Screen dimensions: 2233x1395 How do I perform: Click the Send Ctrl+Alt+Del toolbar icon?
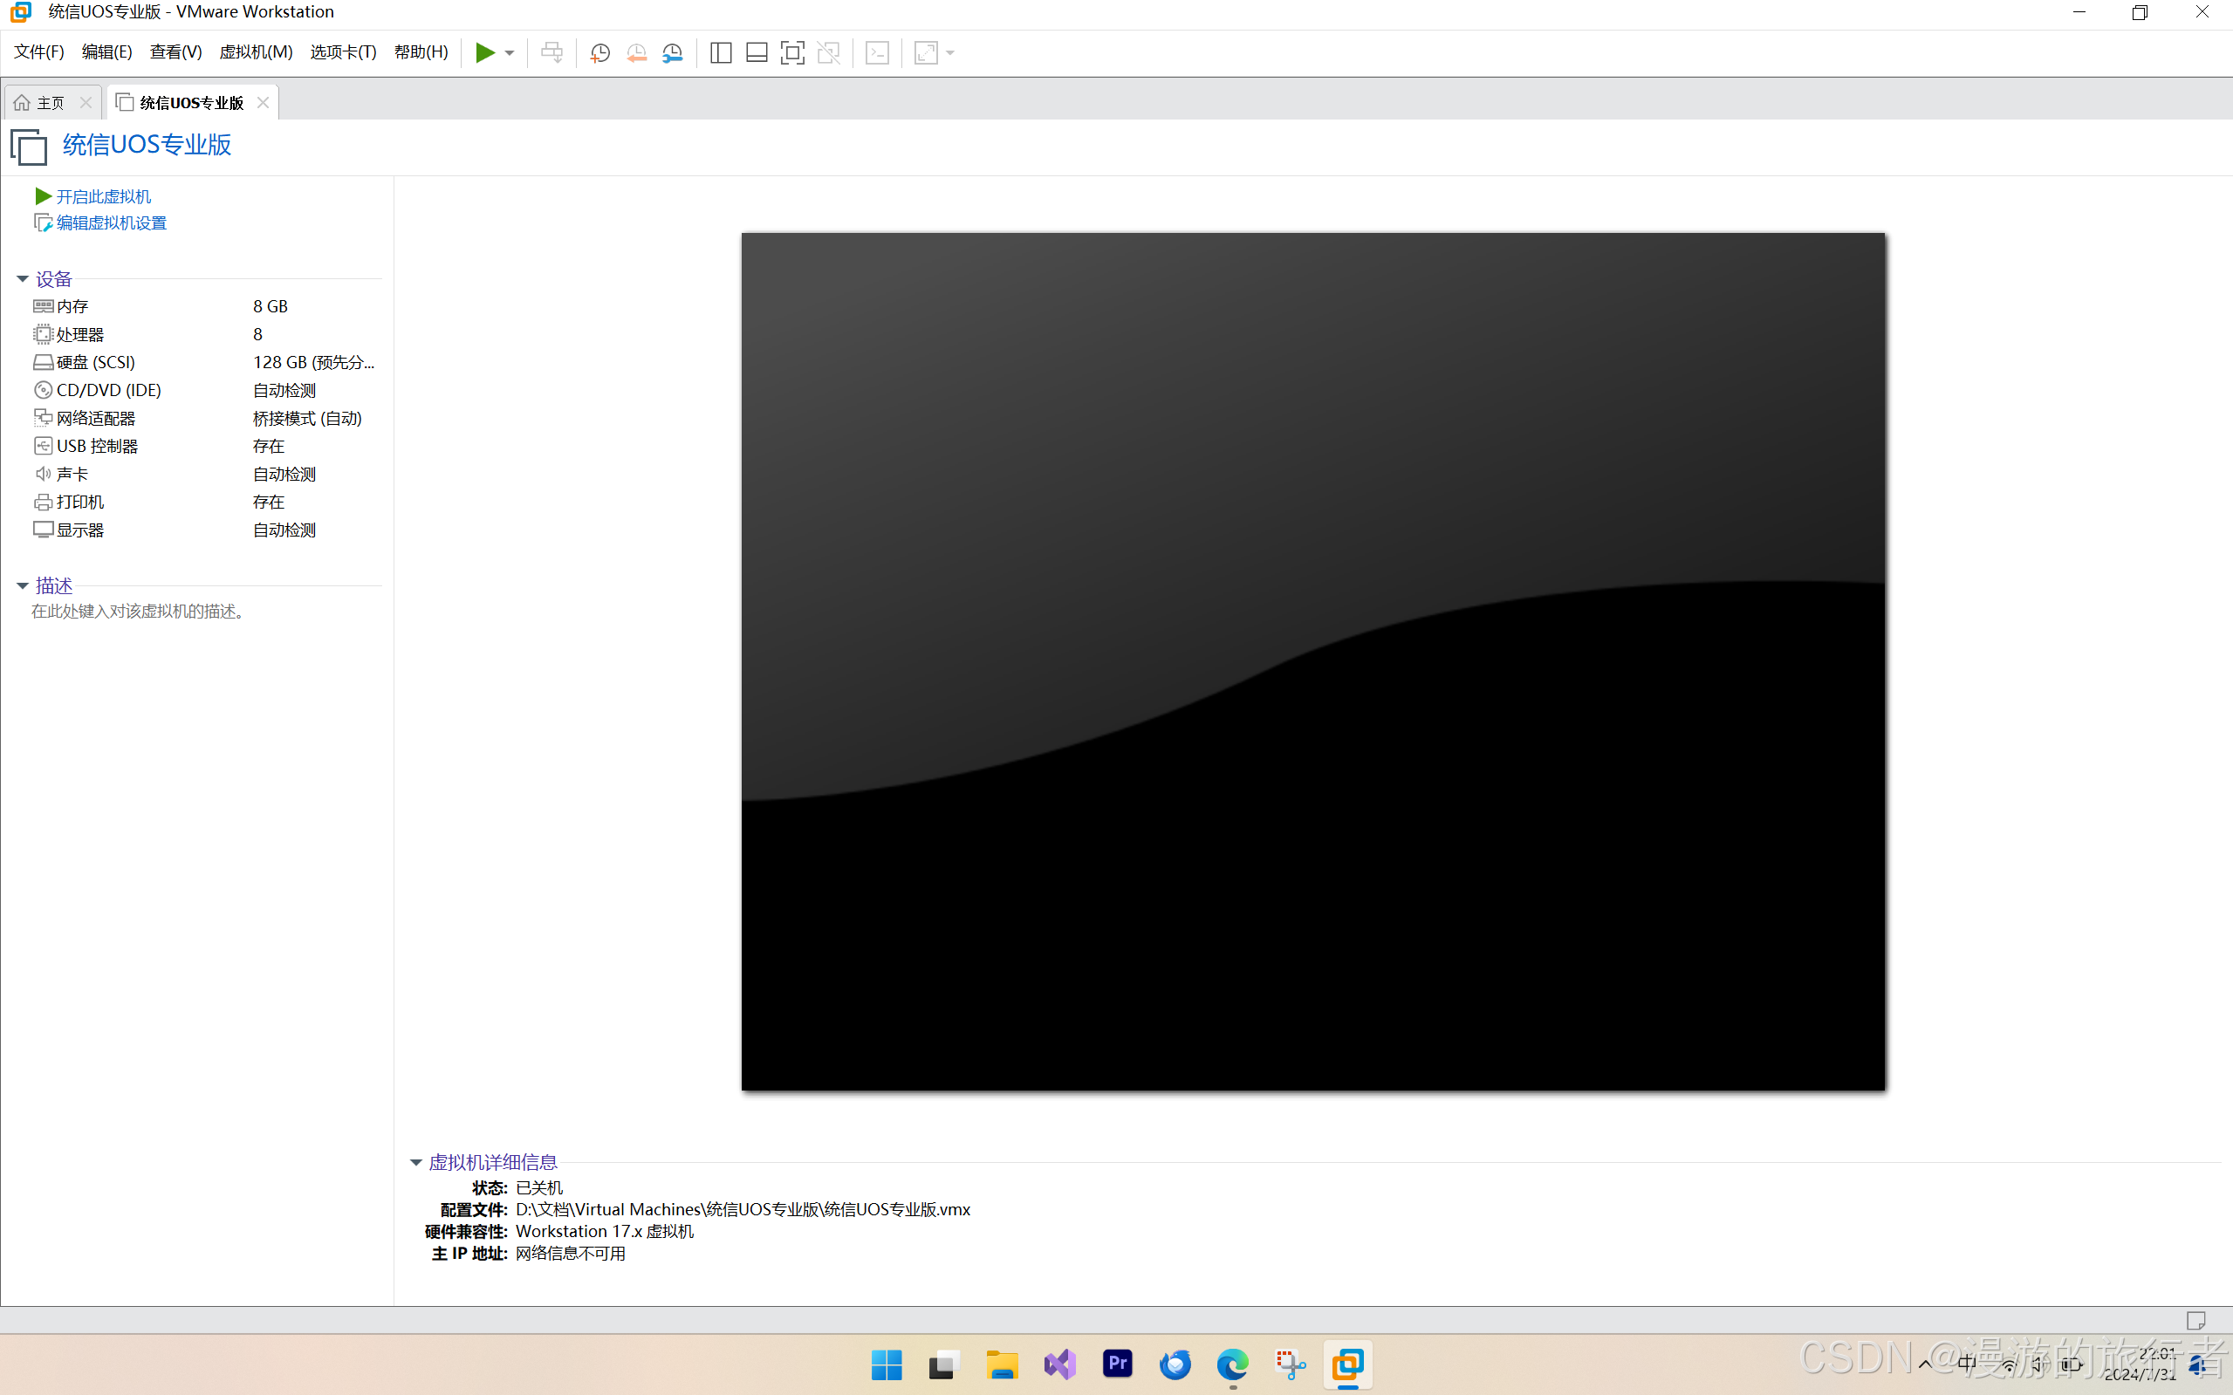(x=551, y=52)
